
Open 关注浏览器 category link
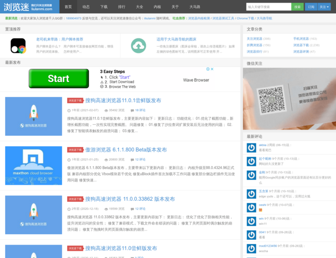254,39
